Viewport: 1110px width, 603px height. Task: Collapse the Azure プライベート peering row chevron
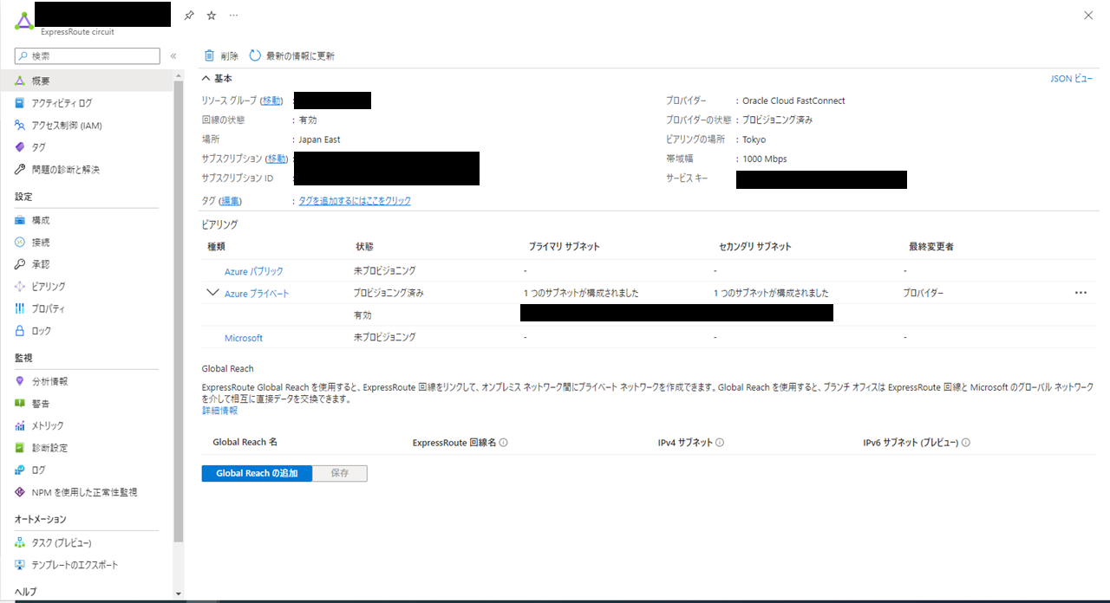point(212,293)
